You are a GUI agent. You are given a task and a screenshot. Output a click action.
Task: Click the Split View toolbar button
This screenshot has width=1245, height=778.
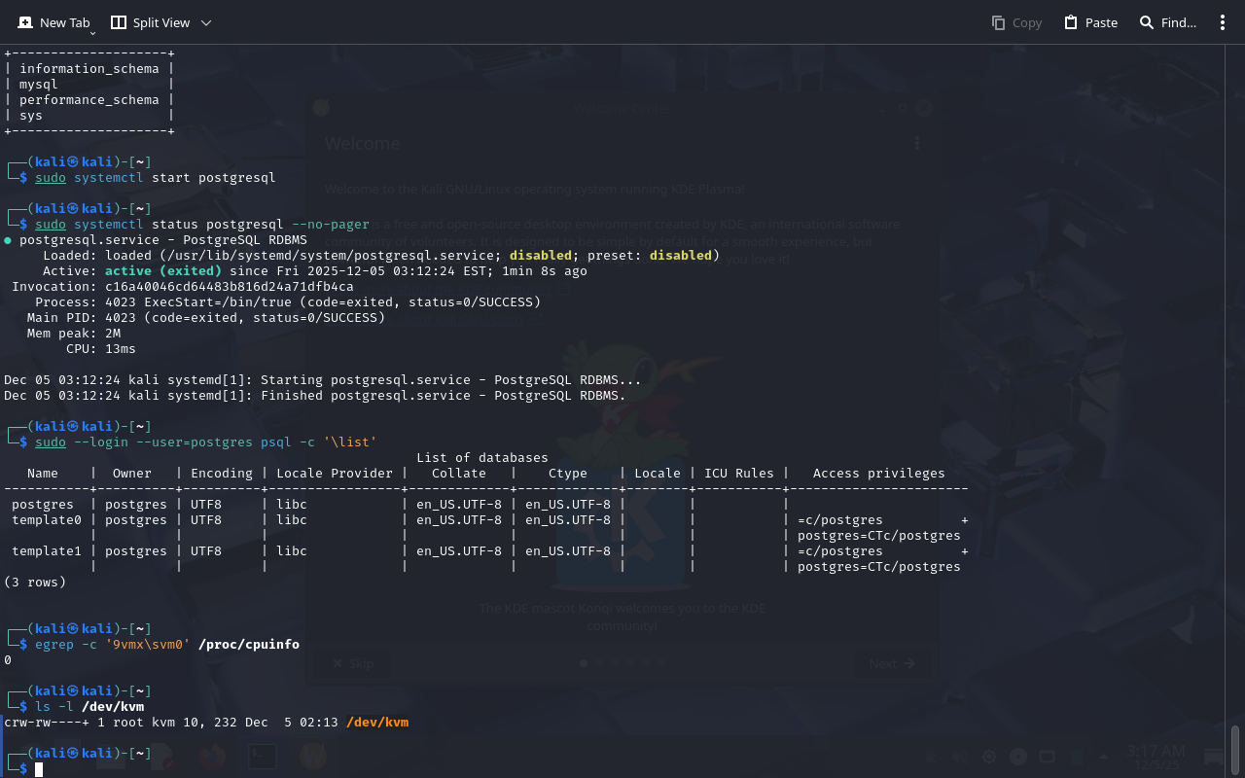pyautogui.click(x=150, y=22)
